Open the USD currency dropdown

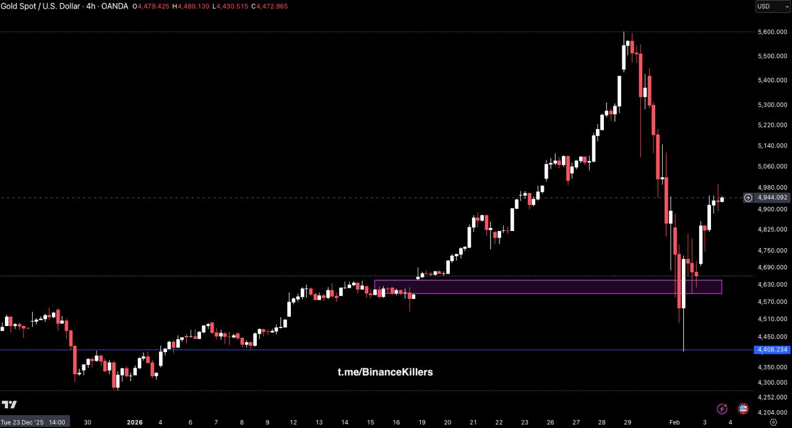pyautogui.click(x=773, y=6)
